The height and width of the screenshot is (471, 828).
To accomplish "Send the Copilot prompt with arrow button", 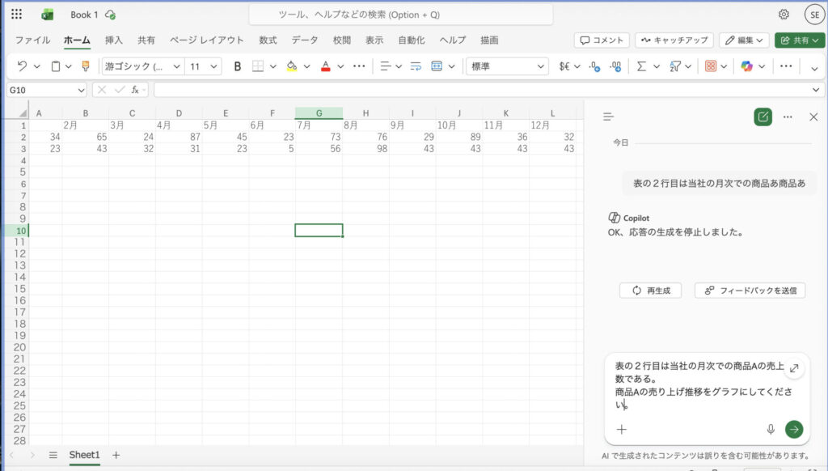I will 794,430.
